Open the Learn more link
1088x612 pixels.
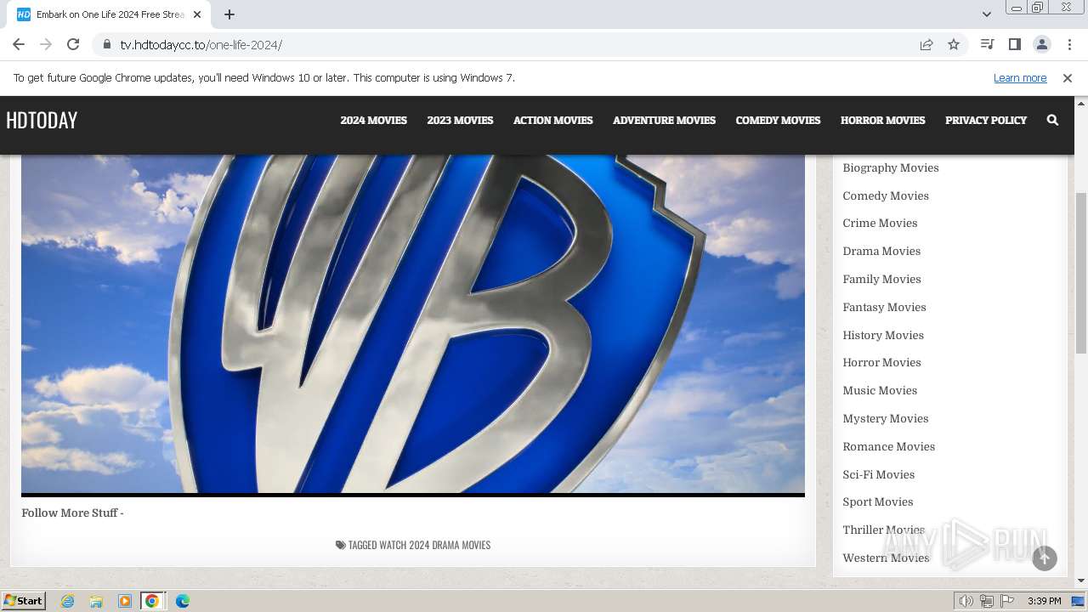1020,77
